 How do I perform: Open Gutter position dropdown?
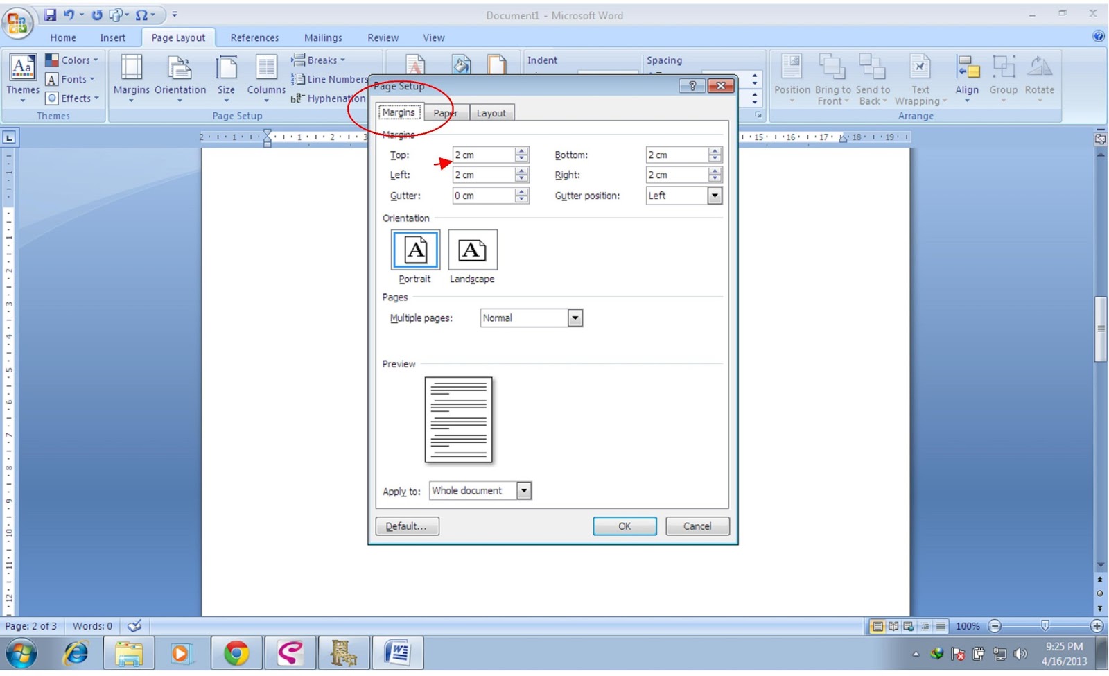pyautogui.click(x=715, y=196)
